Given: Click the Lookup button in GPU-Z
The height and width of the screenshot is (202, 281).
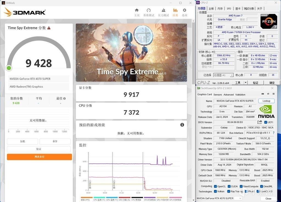Looking at the screenshot, I should click(x=266, y=101).
